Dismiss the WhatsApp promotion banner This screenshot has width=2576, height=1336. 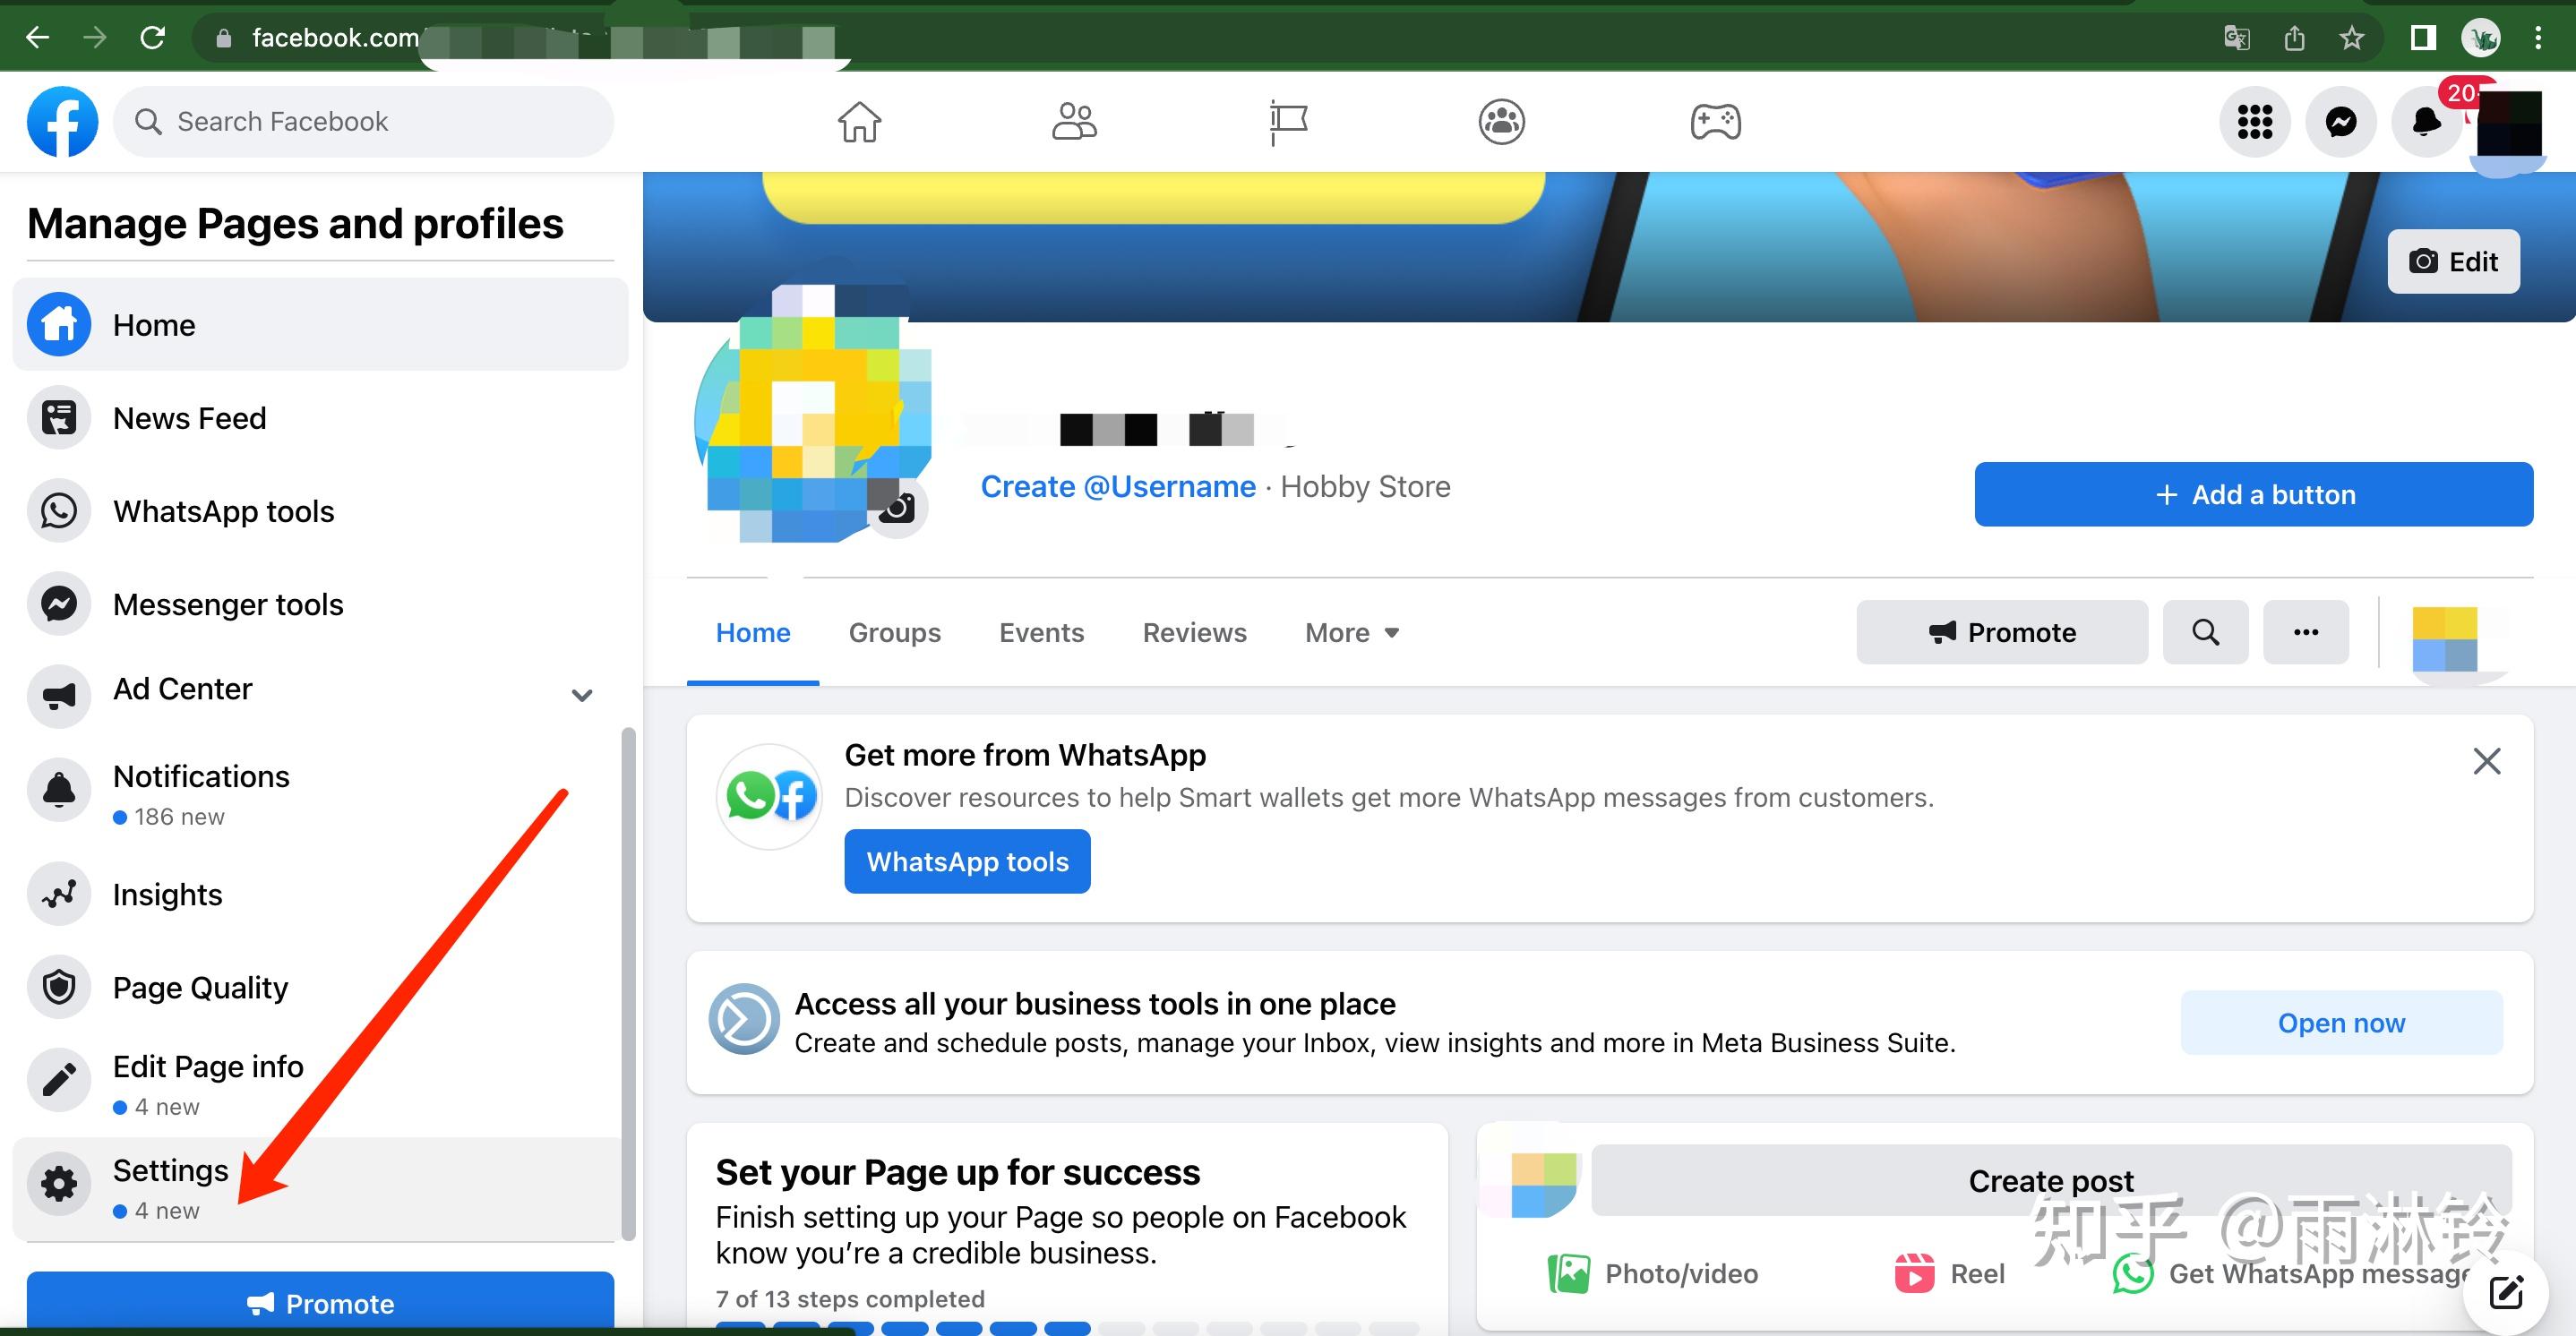click(2486, 760)
